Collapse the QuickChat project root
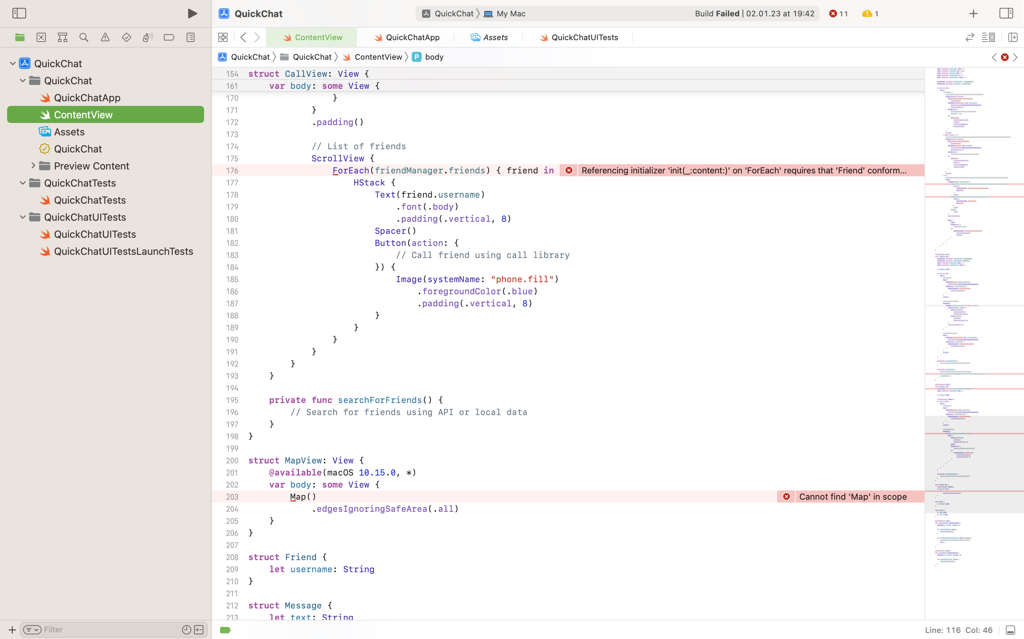Image resolution: width=1024 pixels, height=639 pixels. click(13, 63)
